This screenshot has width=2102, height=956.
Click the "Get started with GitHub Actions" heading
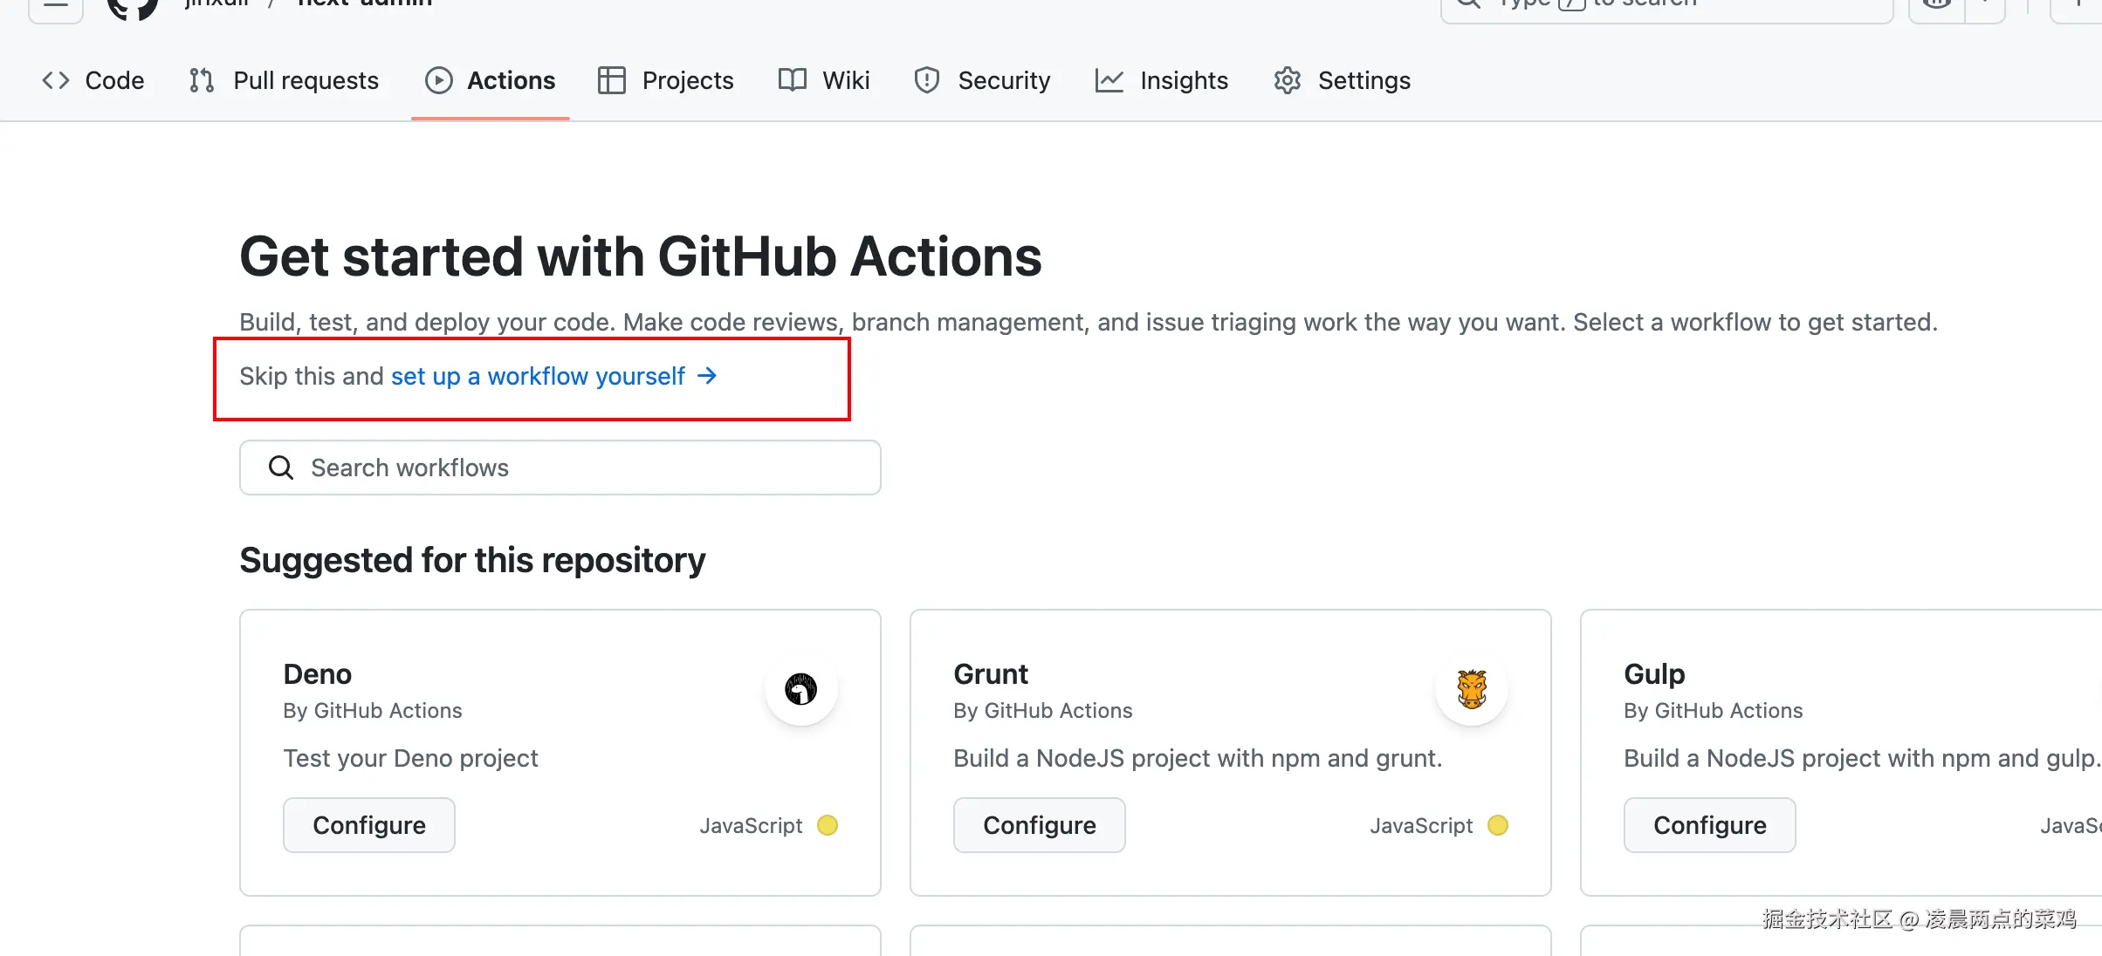(641, 257)
